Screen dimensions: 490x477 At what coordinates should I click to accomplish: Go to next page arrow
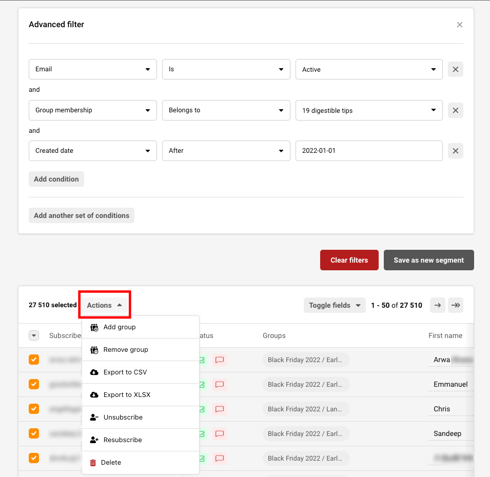click(x=437, y=305)
